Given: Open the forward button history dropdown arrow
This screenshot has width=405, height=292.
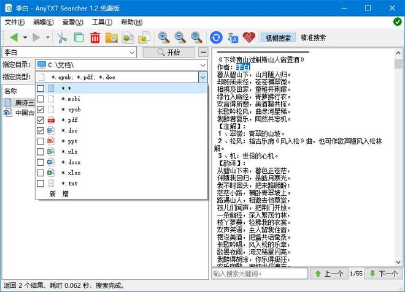Looking at the screenshot, I should coord(48,37).
